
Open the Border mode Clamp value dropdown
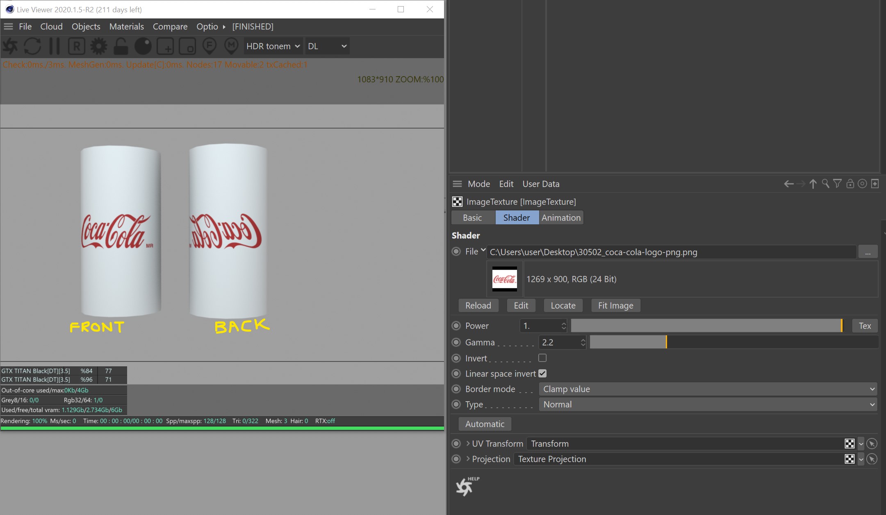click(708, 389)
